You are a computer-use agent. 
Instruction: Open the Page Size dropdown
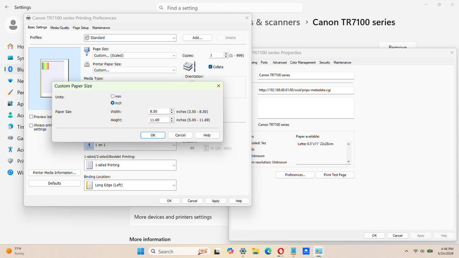pos(135,55)
